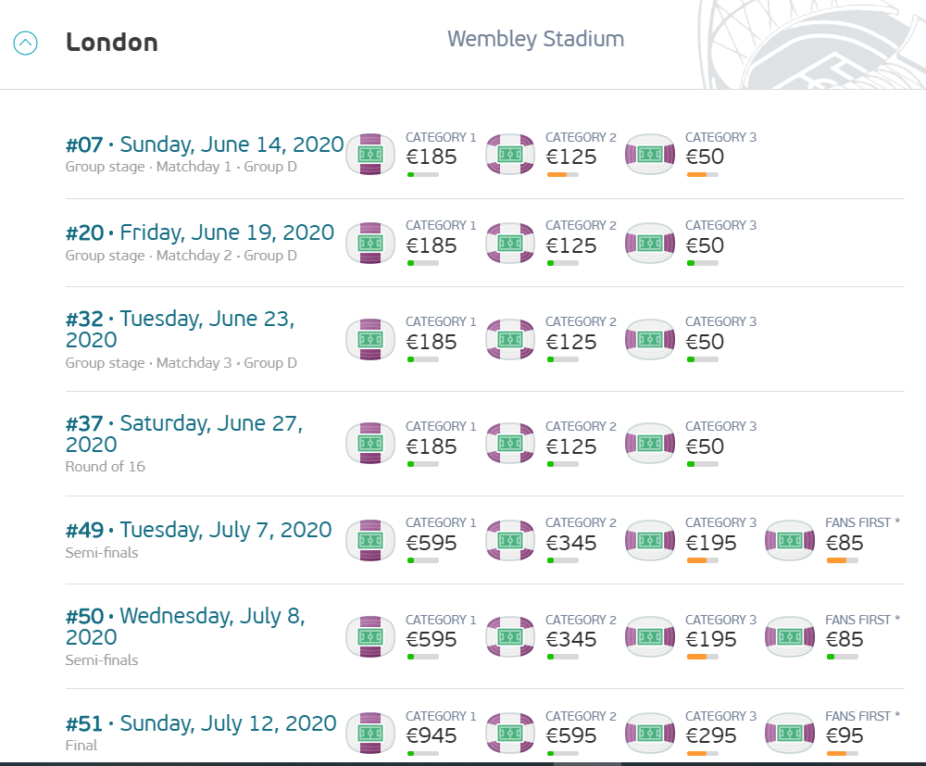
Task: Collapse the London section chevron
Action: click(x=25, y=44)
